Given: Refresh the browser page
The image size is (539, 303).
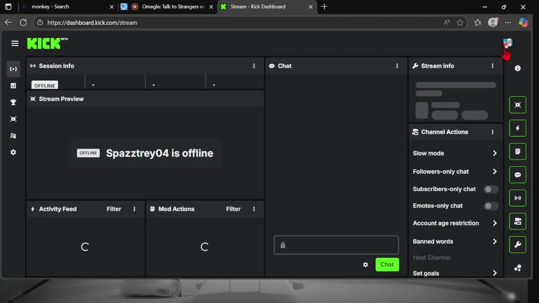Looking at the screenshot, I should click(x=23, y=23).
